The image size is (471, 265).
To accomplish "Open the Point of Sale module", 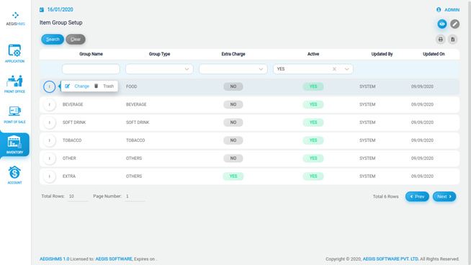I will click(x=14, y=114).
